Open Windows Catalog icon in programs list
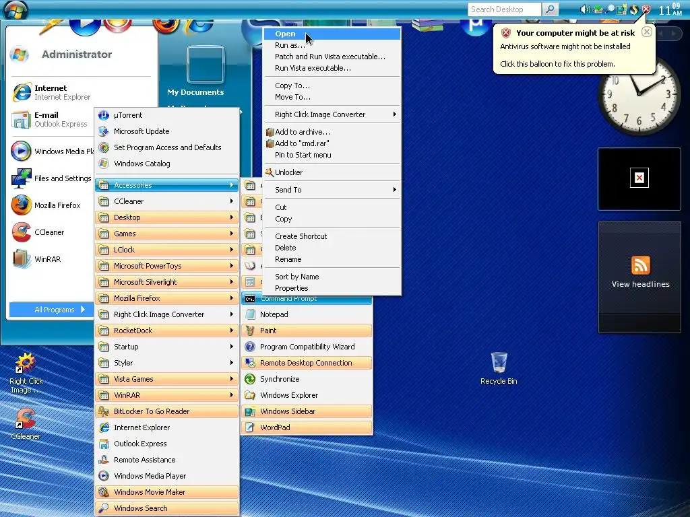Image resolution: width=690 pixels, height=517 pixels. [103, 164]
